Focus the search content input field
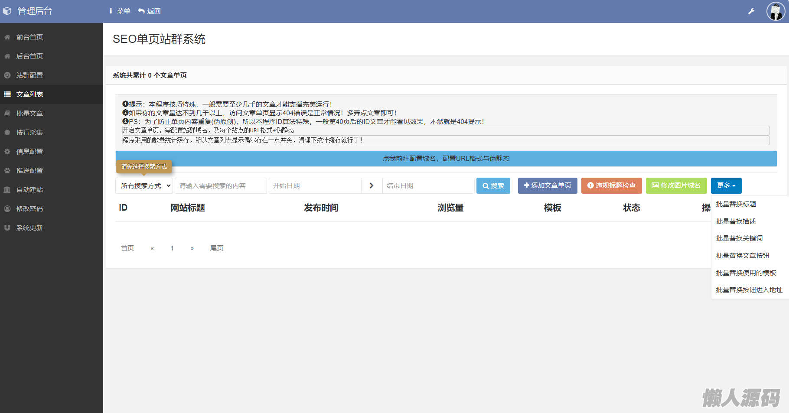This screenshot has width=789, height=413. coord(221,185)
